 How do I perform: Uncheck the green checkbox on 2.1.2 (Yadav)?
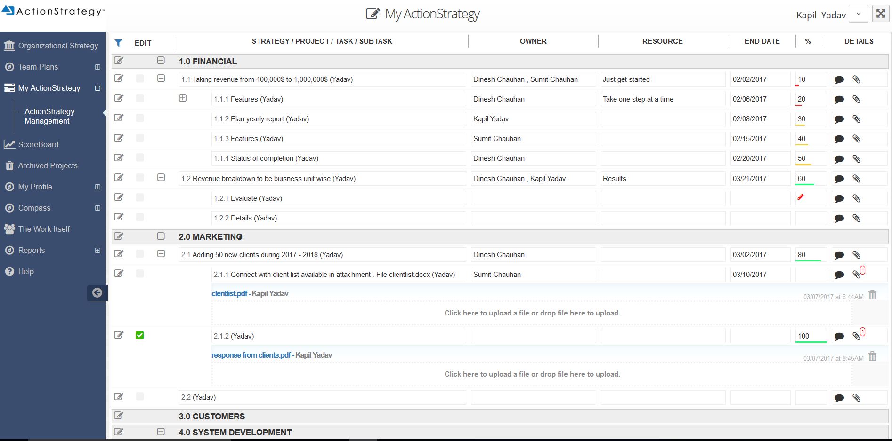(140, 335)
